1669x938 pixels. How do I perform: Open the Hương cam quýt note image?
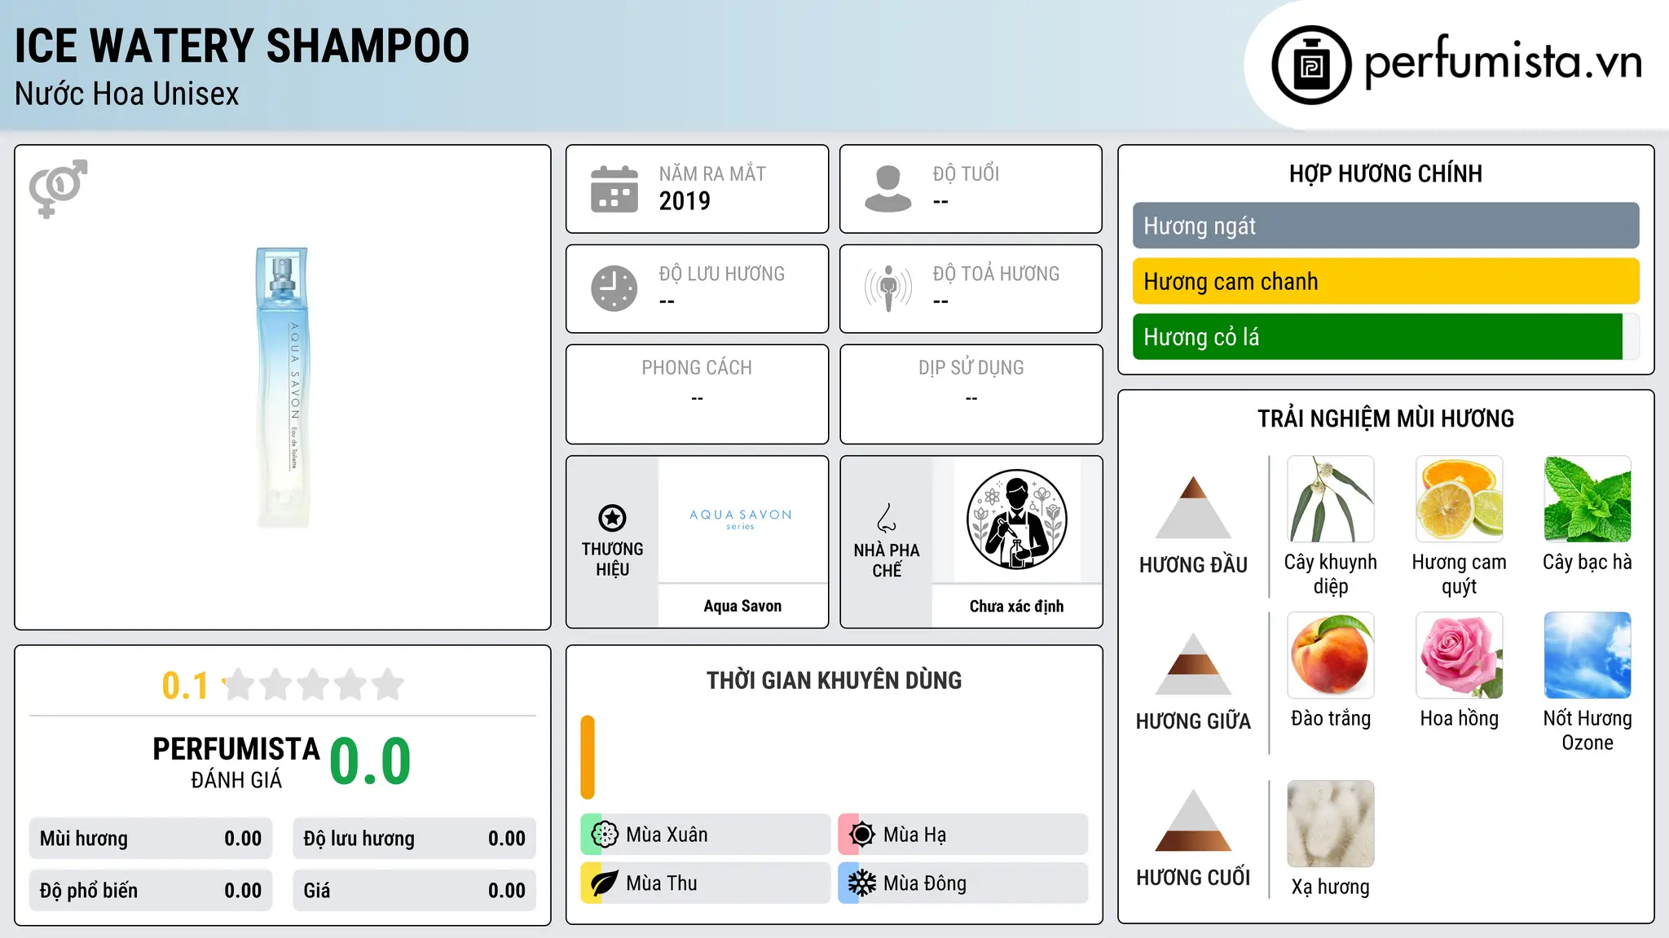click(x=1459, y=499)
